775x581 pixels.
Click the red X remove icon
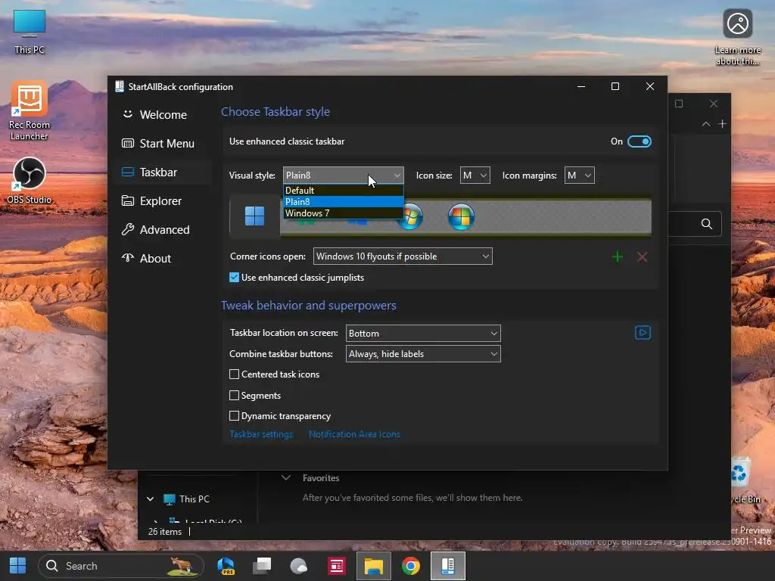(642, 257)
